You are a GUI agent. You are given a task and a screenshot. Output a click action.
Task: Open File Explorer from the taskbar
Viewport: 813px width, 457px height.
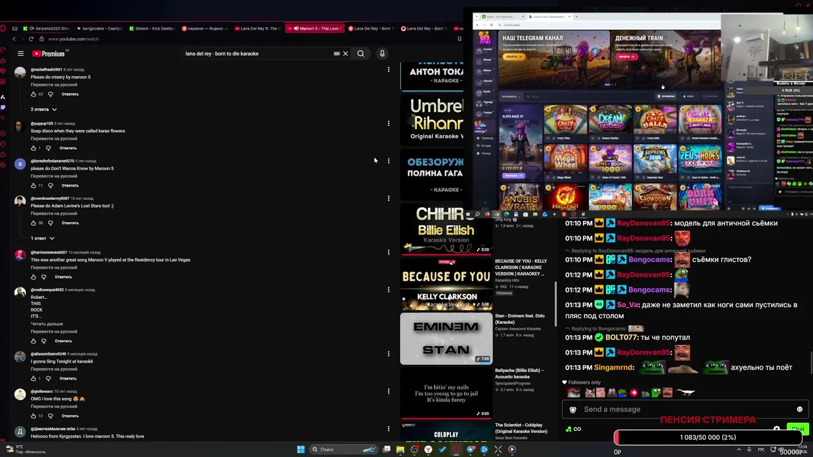click(400, 449)
